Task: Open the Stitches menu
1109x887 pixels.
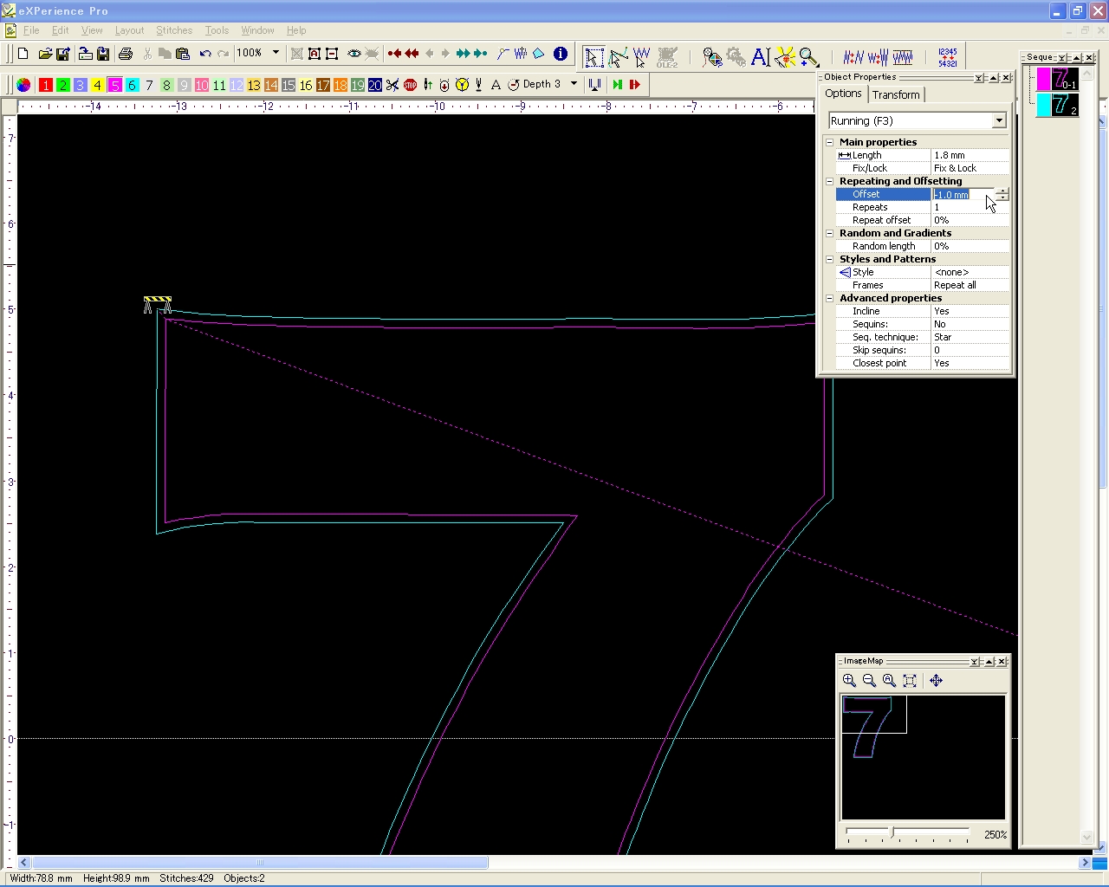Action: (174, 30)
